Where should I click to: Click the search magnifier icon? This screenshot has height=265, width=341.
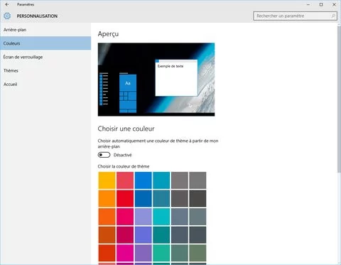click(x=333, y=16)
